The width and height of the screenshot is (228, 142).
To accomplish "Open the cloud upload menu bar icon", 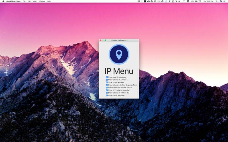I will pyautogui.click(x=148, y=1).
